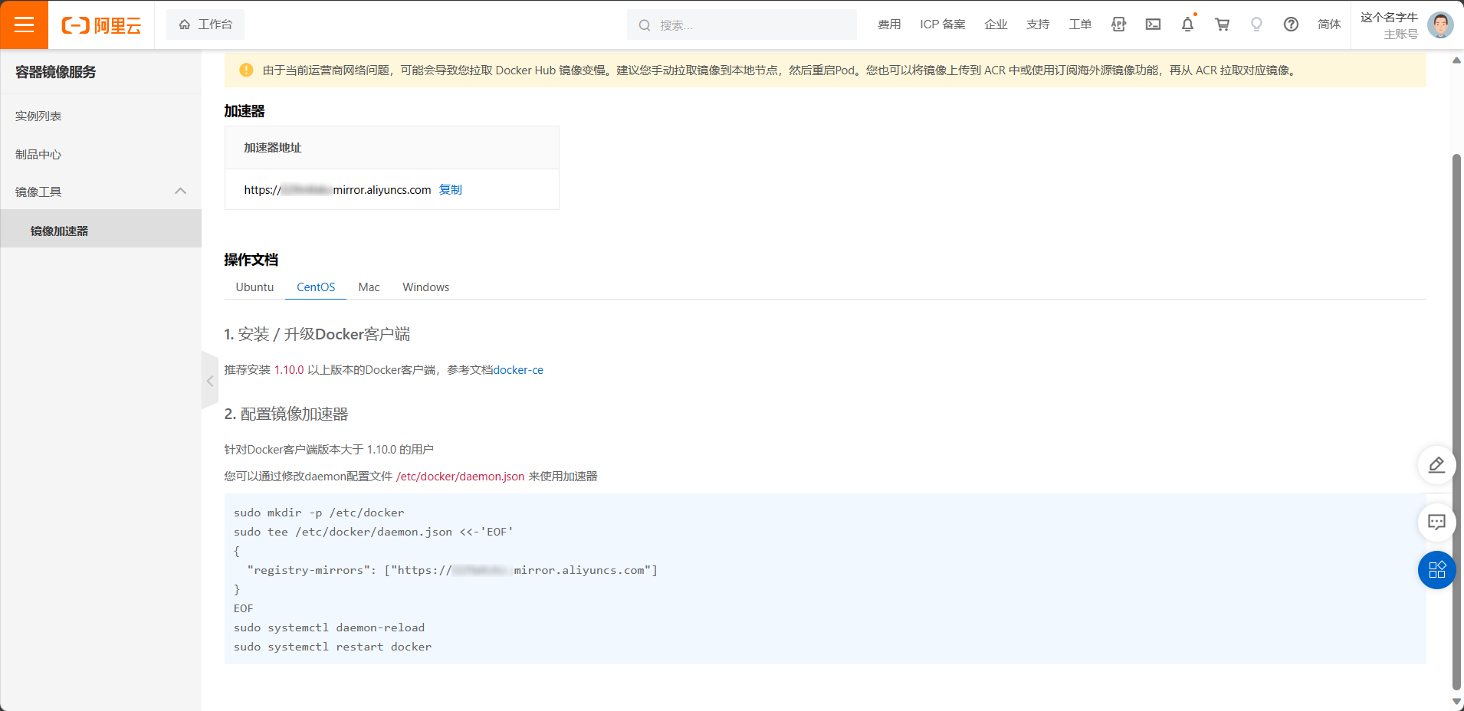Click the scroll down arrow
This screenshot has width=1464, height=711.
click(x=1457, y=701)
